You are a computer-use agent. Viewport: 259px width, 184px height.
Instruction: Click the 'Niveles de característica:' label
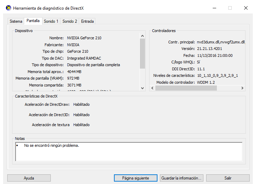(x=174, y=75)
